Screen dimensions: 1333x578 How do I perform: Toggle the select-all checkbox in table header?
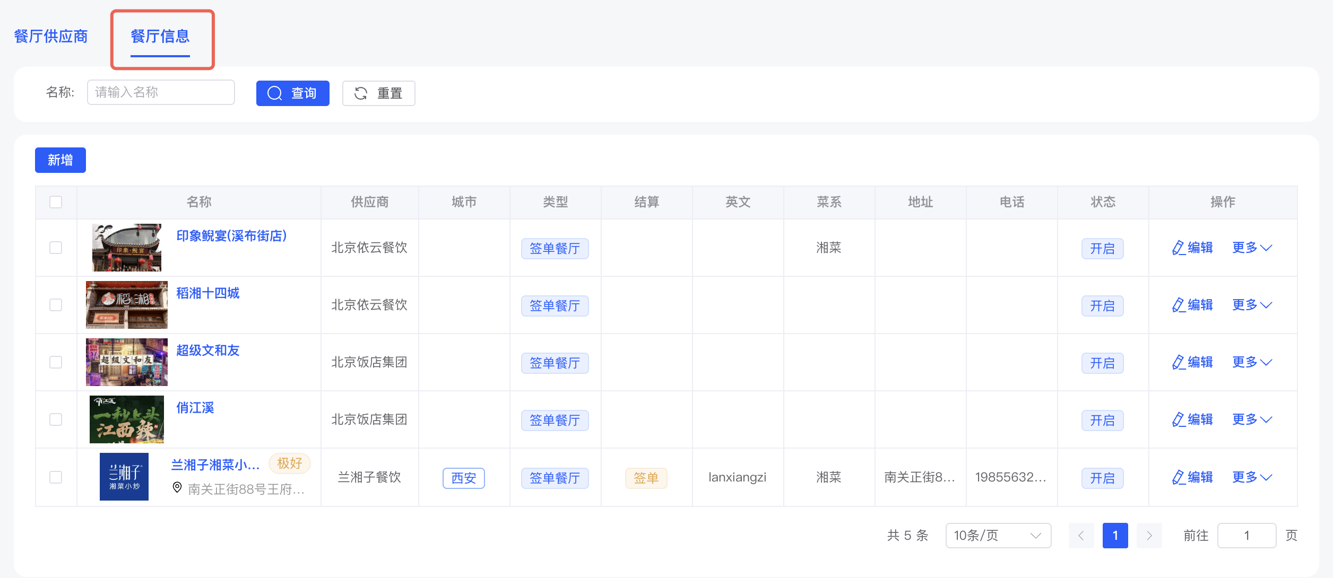pyautogui.click(x=56, y=202)
